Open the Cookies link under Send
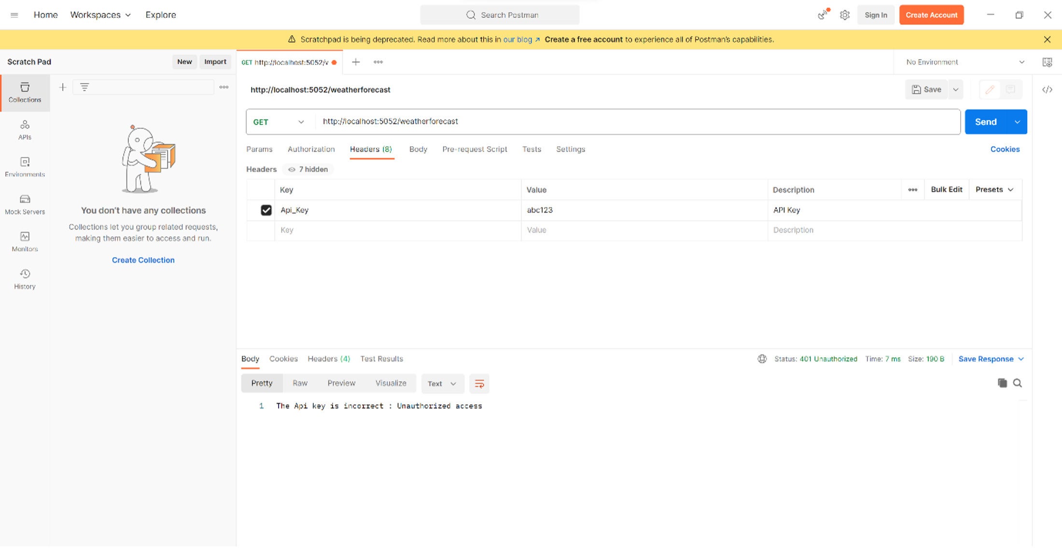Image resolution: width=1062 pixels, height=548 pixels. click(x=1005, y=150)
